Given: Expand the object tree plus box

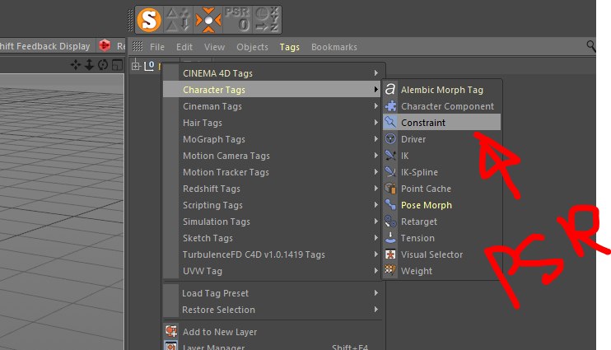Looking at the screenshot, I should pyautogui.click(x=136, y=66).
